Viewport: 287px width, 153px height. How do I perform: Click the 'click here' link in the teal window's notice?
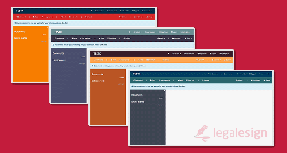[182, 86]
